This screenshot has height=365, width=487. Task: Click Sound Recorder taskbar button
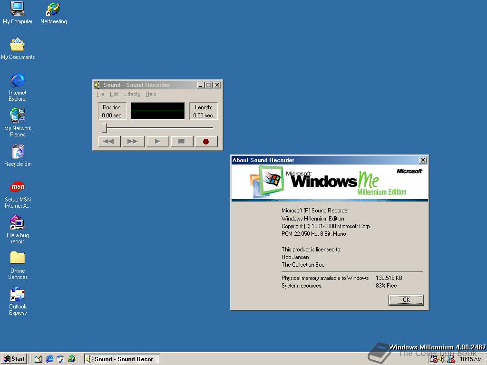click(122, 359)
